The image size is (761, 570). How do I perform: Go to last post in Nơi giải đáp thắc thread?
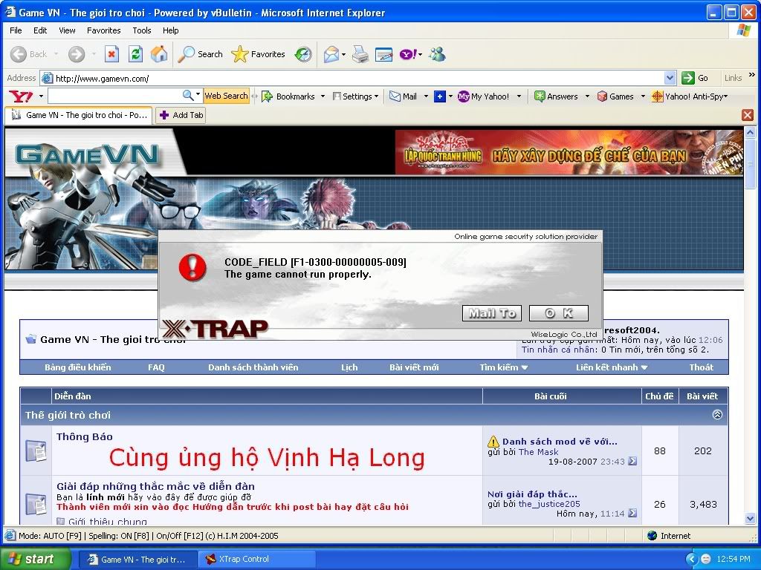(x=632, y=513)
